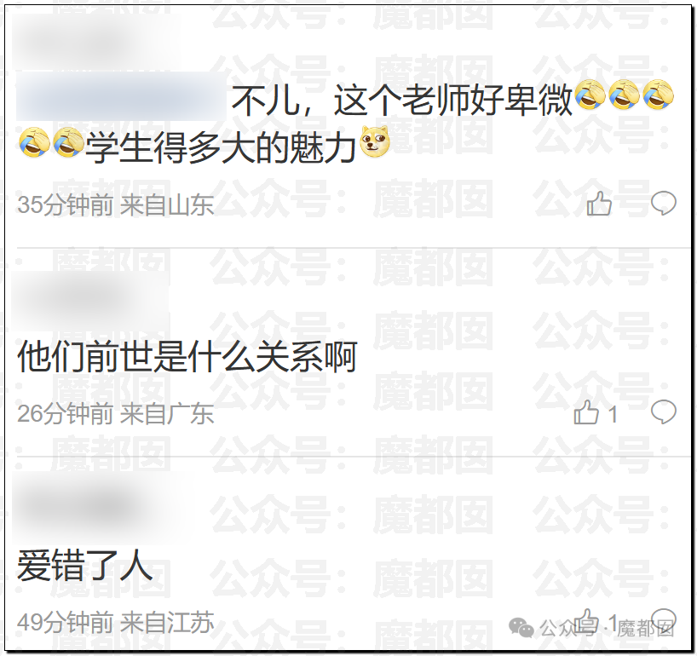Click the 49分钟前 来自江苏 timestamp

coord(116,622)
